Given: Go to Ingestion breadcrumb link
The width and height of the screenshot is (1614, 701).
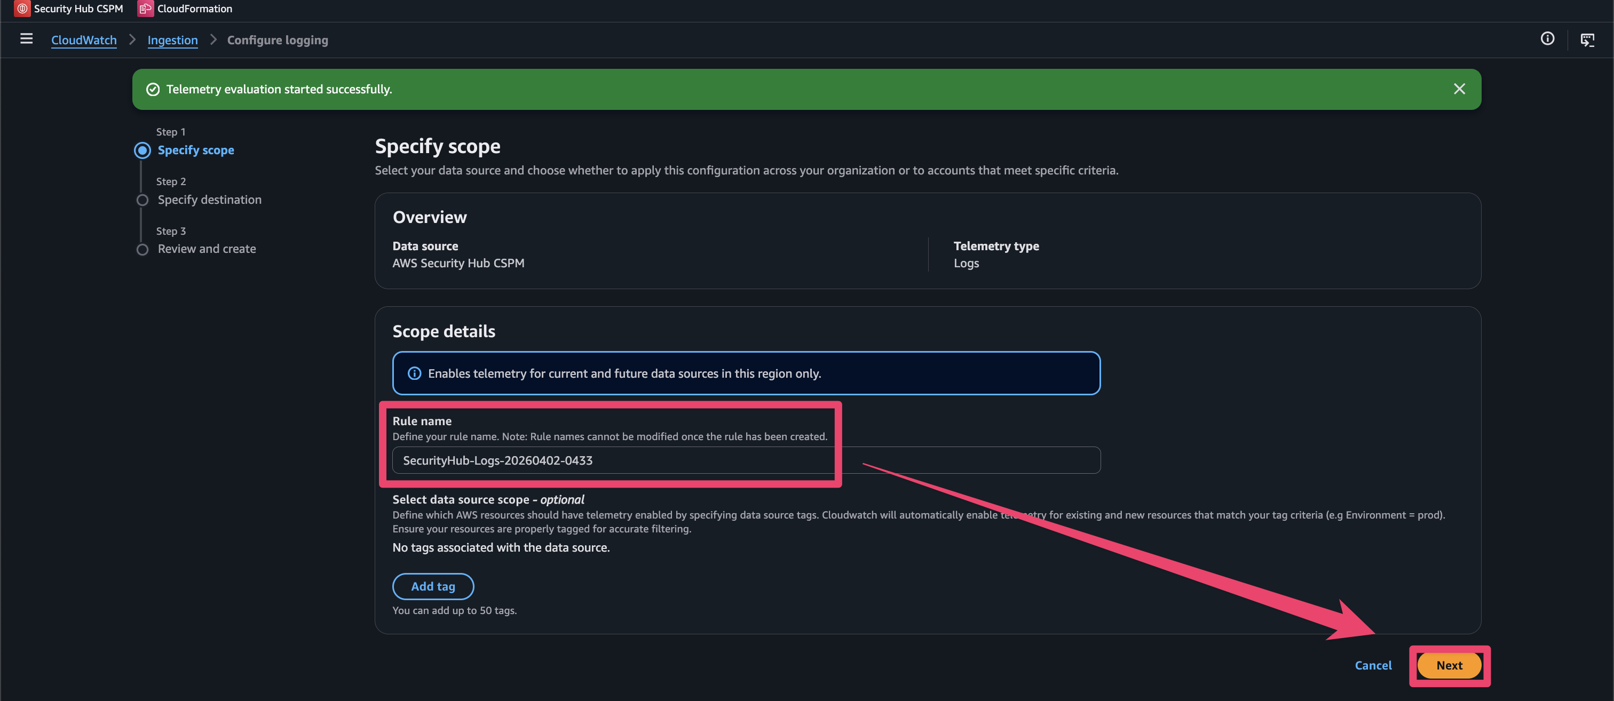Looking at the screenshot, I should pos(172,40).
